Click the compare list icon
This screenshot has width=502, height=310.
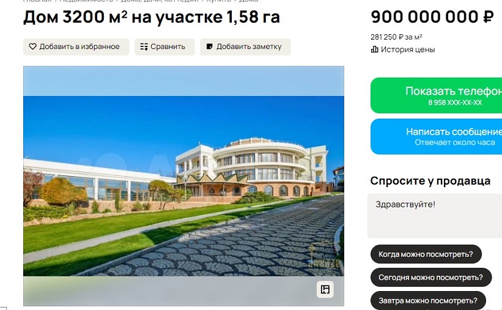[144, 46]
